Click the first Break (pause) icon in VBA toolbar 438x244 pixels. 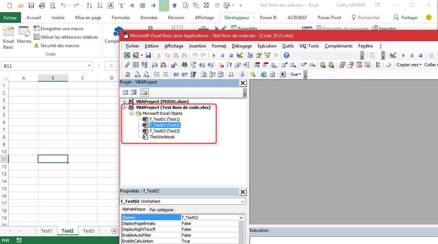point(222,55)
